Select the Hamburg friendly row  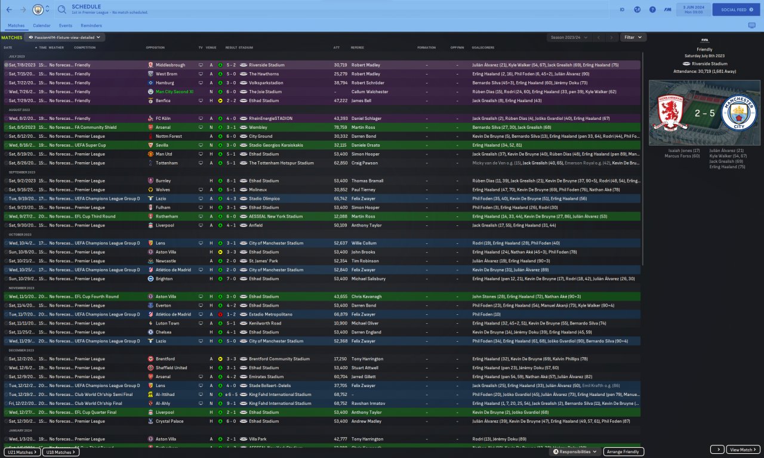[x=322, y=83]
